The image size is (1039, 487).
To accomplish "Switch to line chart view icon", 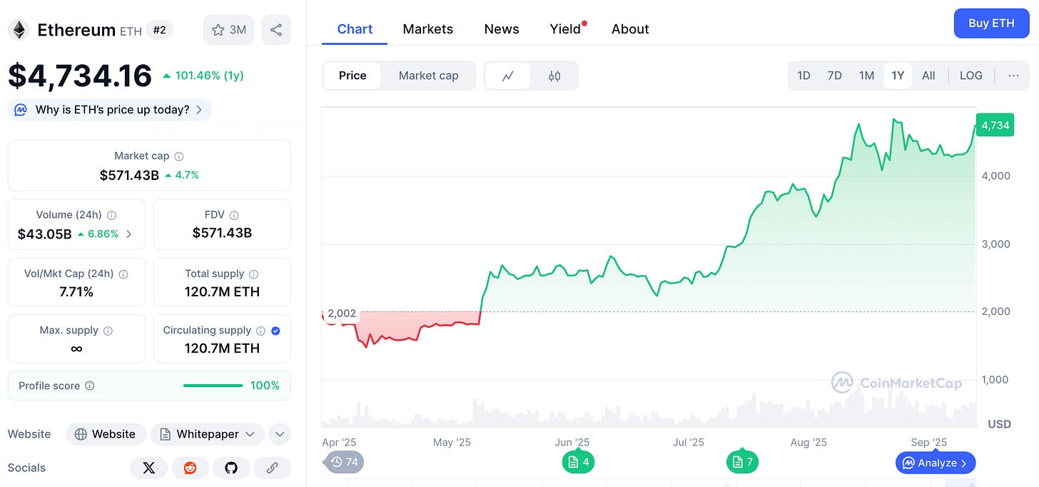I will (x=508, y=76).
